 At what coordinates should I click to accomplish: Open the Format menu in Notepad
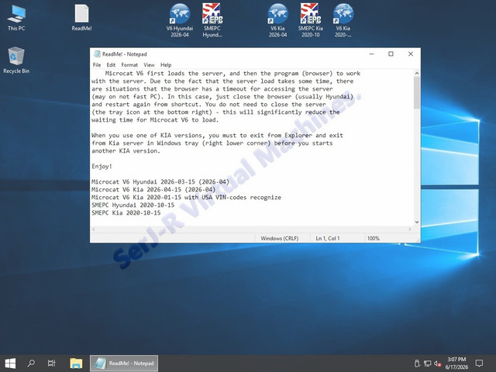click(129, 65)
